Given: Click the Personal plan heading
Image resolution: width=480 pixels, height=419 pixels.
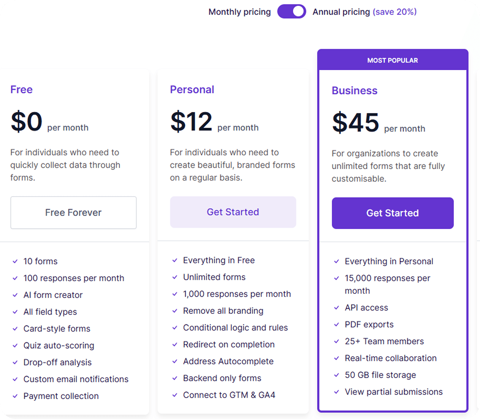Looking at the screenshot, I should tap(192, 89).
